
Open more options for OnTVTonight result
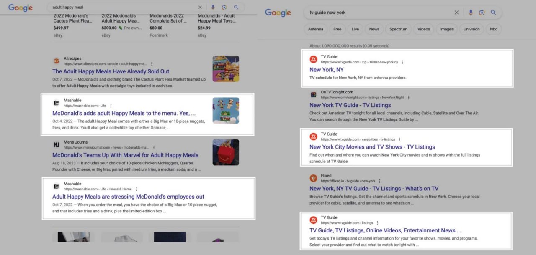pos(409,98)
